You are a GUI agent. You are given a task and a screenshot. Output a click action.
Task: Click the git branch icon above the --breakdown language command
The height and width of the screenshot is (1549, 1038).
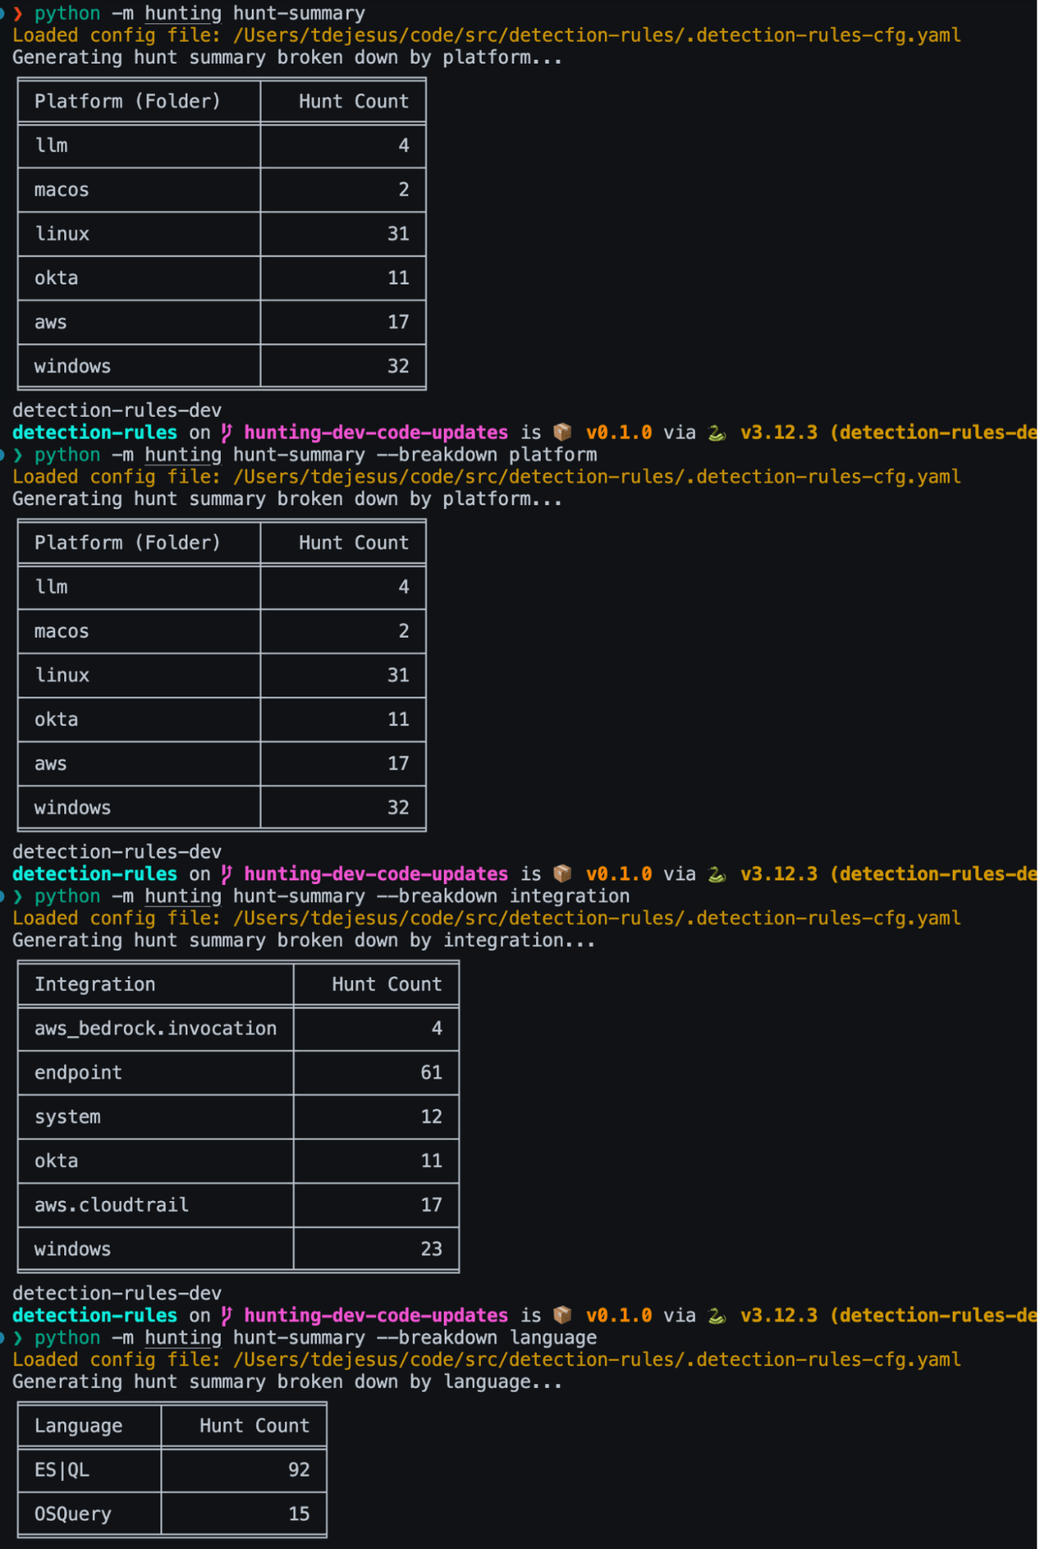(226, 1315)
